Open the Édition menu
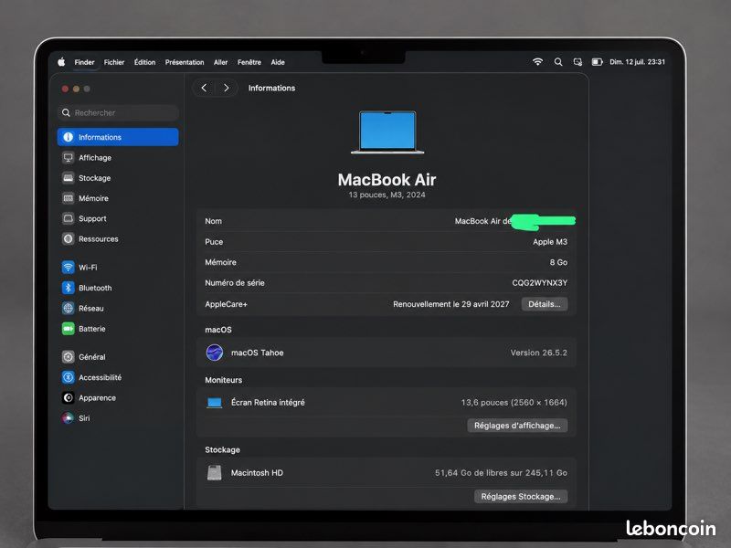This screenshot has width=731, height=548. tap(145, 62)
